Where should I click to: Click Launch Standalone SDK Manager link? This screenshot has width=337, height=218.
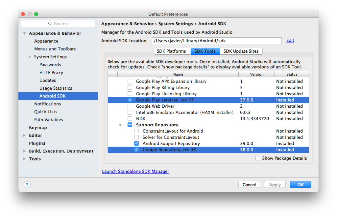click(135, 171)
